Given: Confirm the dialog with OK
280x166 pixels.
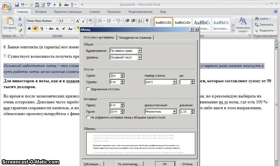Looking at the screenshot, I should [x=165, y=164].
